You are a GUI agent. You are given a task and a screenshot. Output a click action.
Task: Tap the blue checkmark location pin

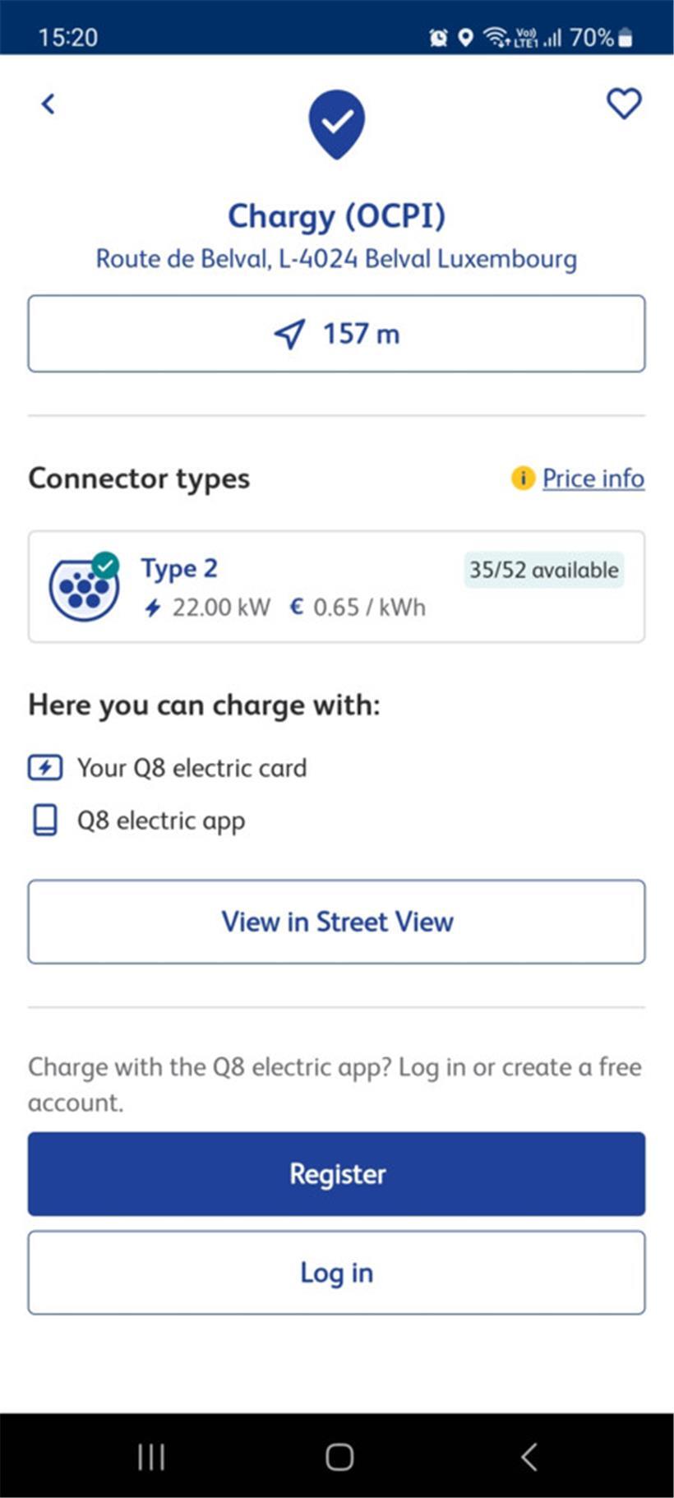tap(336, 123)
